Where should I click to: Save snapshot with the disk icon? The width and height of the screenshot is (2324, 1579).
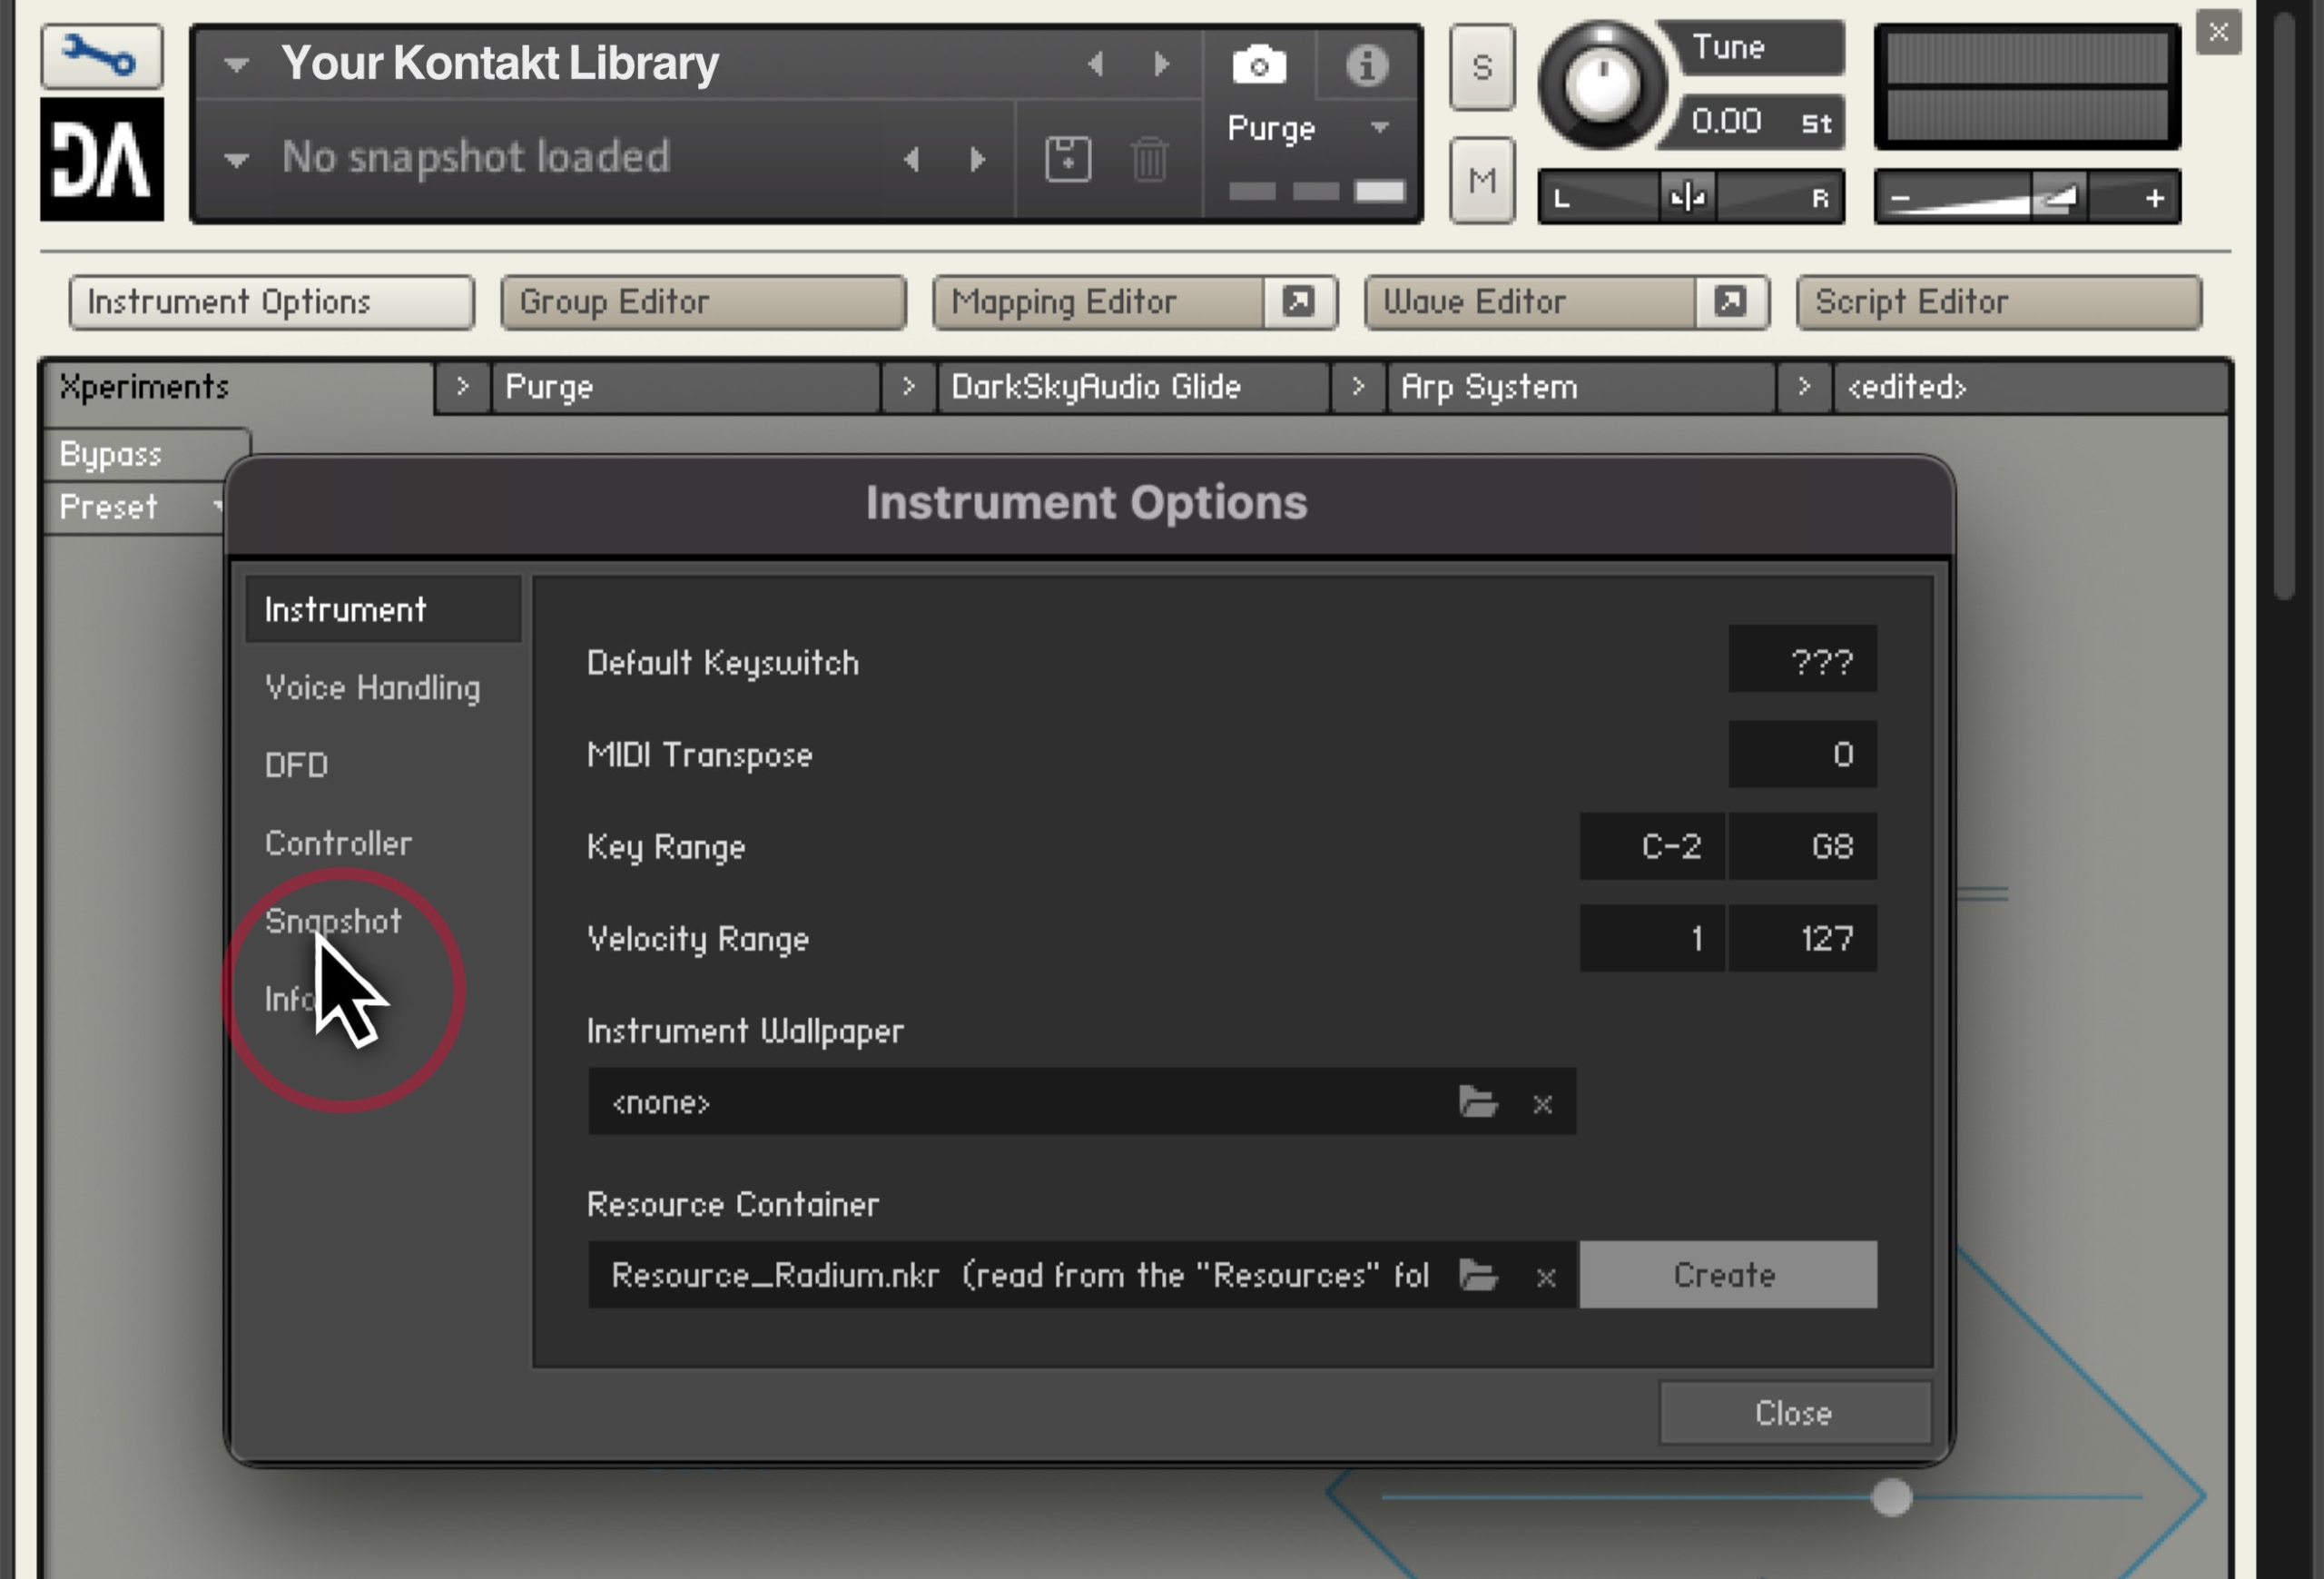1067,159
